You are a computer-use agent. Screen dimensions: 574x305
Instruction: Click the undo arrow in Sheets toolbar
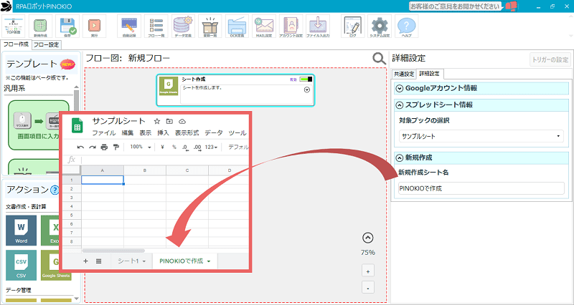pyautogui.click(x=80, y=147)
